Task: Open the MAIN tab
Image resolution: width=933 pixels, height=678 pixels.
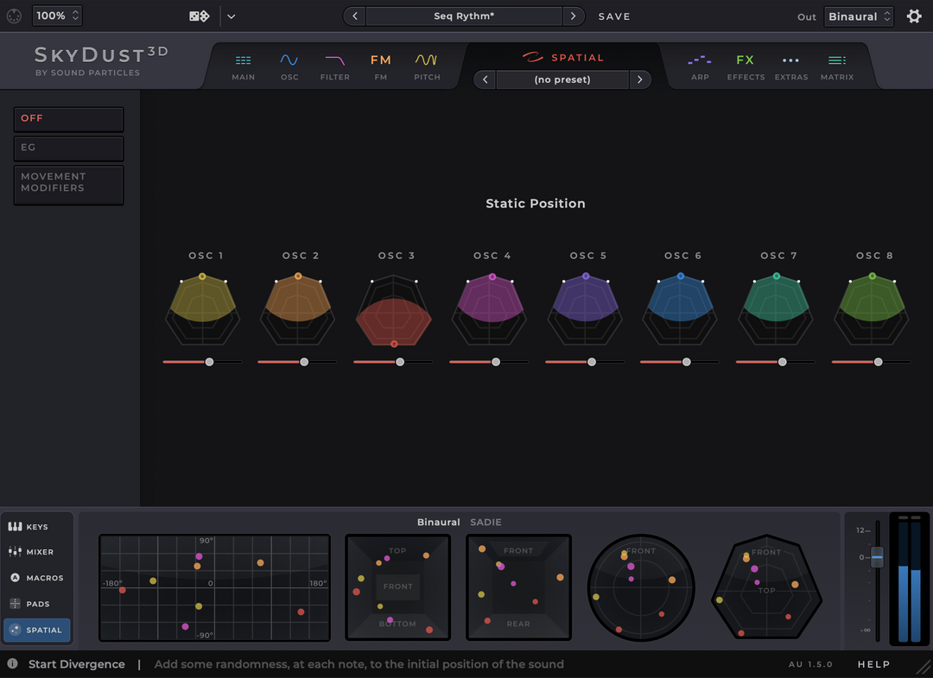Action: pos(243,67)
